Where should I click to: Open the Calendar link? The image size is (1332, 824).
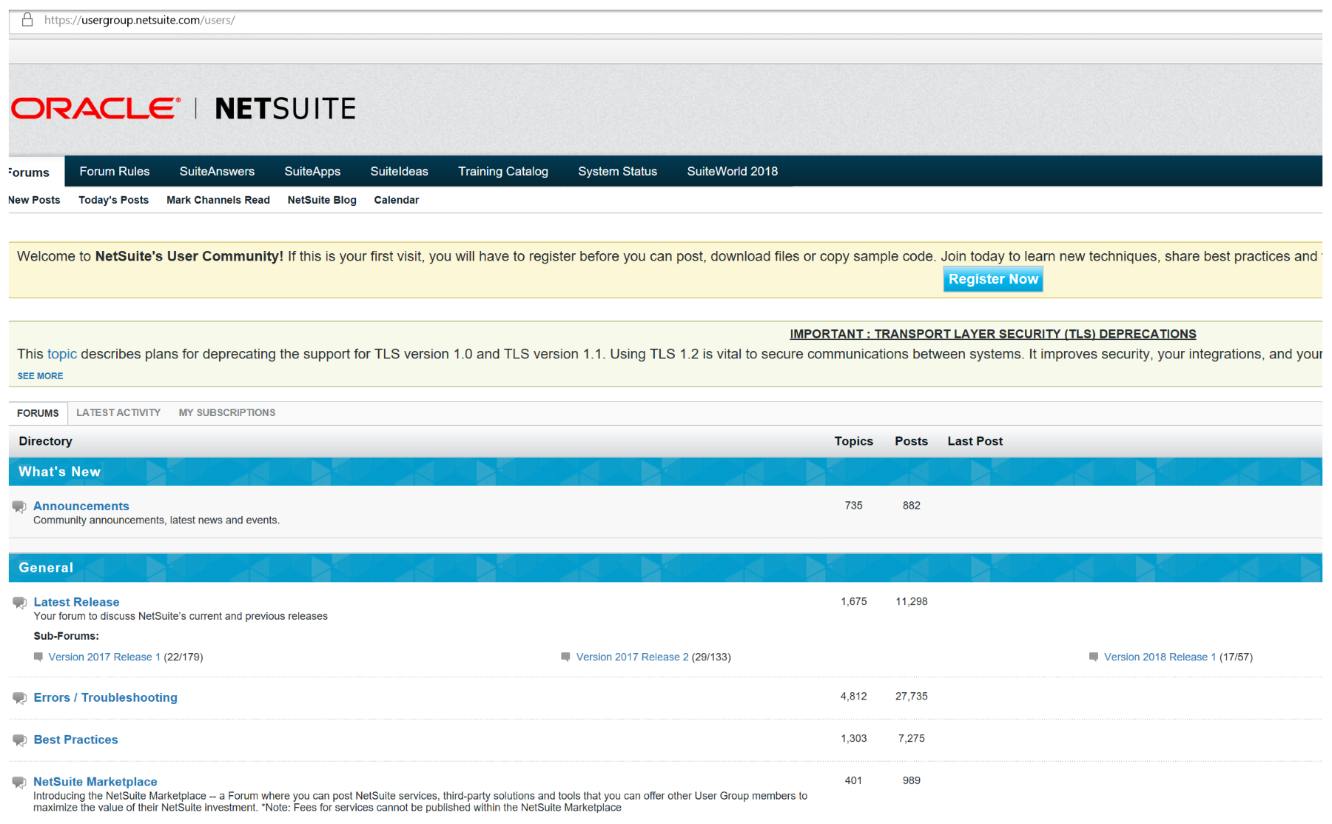pos(397,200)
